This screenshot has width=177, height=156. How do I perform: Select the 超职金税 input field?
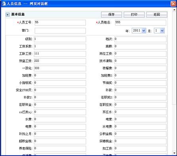60,141
